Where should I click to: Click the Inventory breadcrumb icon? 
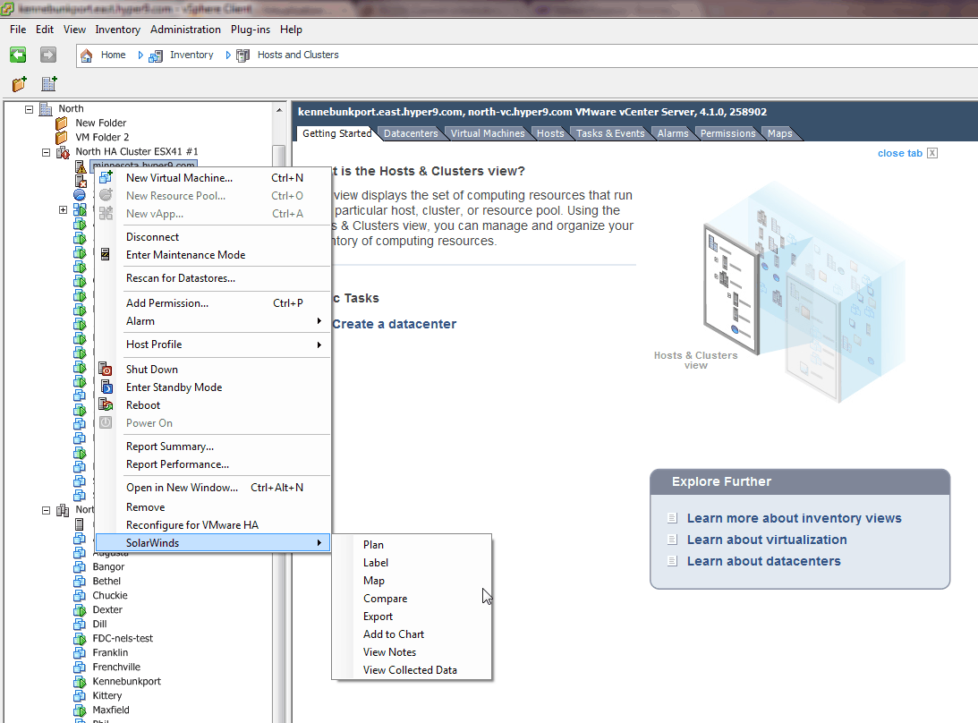point(156,55)
